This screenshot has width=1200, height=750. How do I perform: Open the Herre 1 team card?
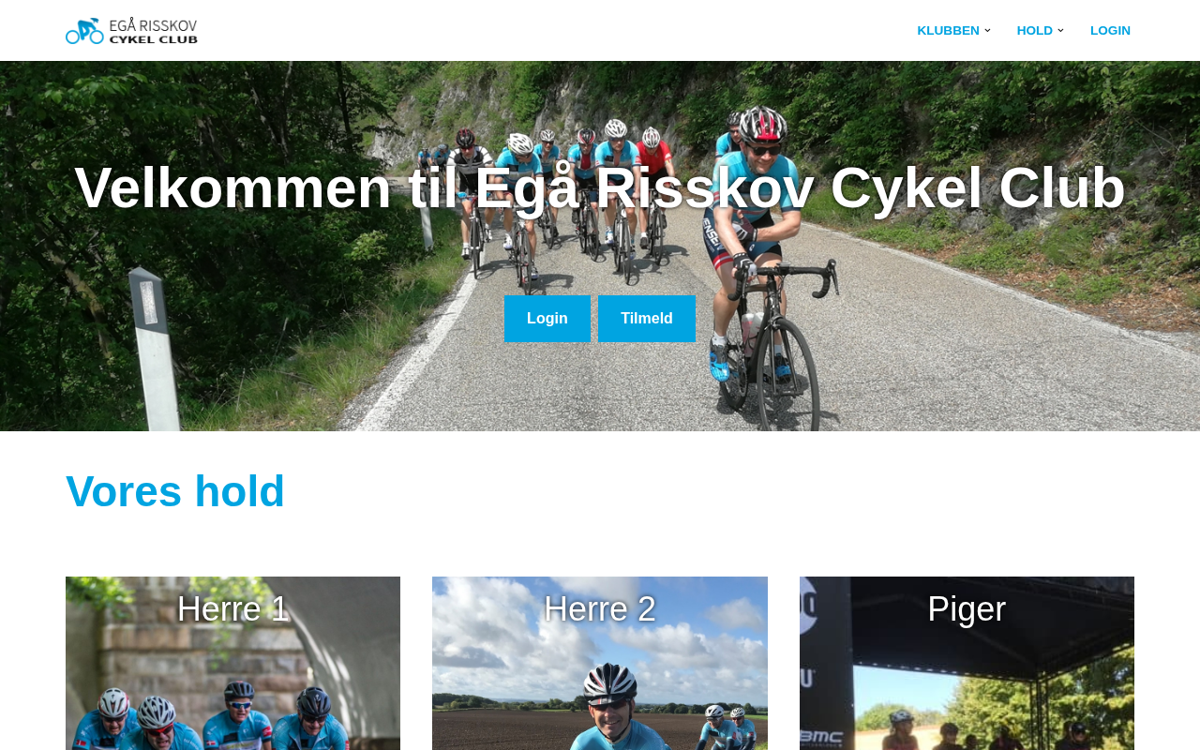(x=232, y=663)
